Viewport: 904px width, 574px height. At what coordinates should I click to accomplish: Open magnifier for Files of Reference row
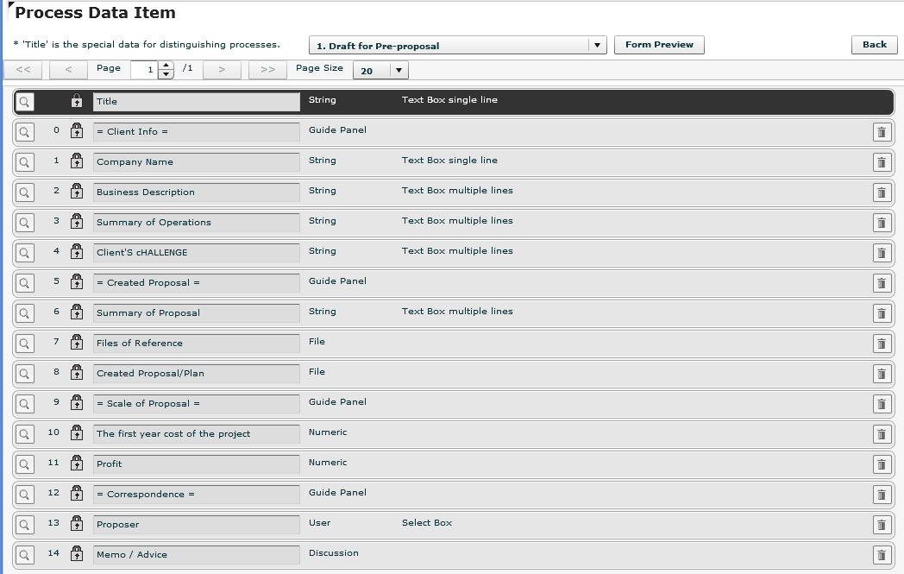pyautogui.click(x=24, y=344)
